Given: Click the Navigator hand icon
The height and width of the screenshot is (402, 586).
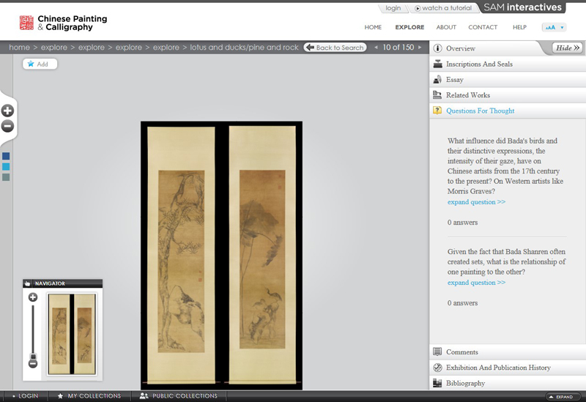Looking at the screenshot, I should click(x=28, y=283).
